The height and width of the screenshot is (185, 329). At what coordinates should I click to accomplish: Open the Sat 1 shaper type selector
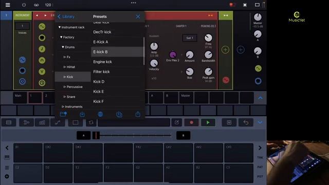(x=190, y=38)
